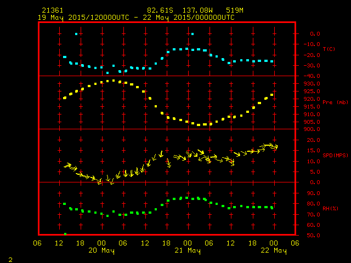Screen dimensions: 351x263
Task: Click the 60.0 humidity tick value
Action: tap(313, 225)
